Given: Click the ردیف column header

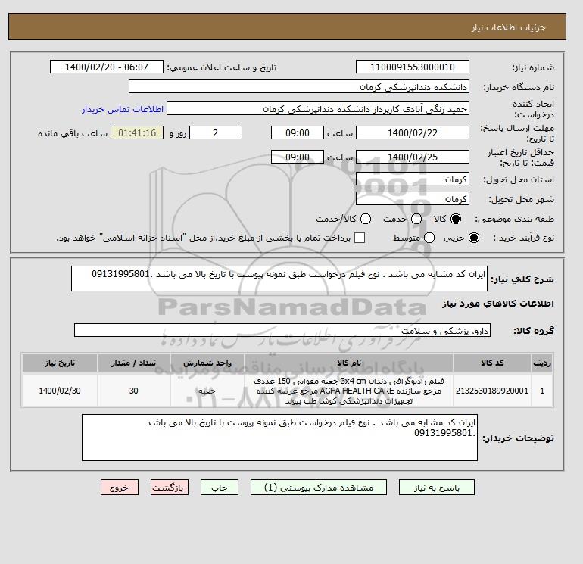Looking at the screenshot, I should (542, 363).
